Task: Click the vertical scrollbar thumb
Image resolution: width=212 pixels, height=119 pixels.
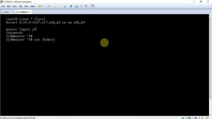Action: [210, 58]
